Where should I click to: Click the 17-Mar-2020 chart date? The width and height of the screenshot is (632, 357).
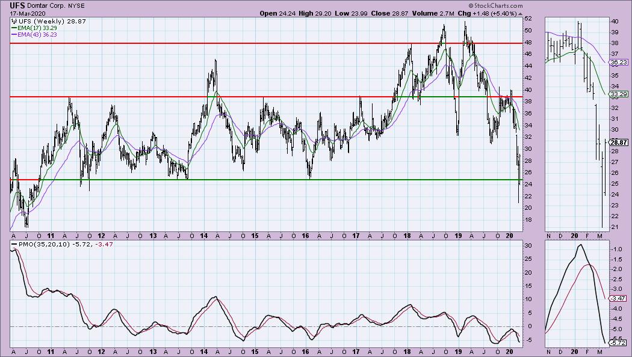click(28, 14)
